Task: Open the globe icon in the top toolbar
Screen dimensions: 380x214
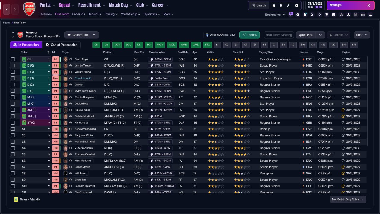Action: (281, 5)
